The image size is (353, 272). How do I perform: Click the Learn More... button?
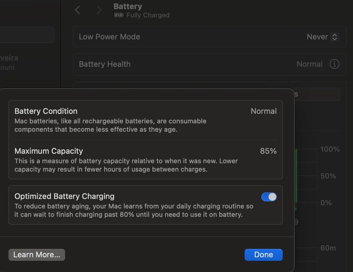(x=37, y=255)
